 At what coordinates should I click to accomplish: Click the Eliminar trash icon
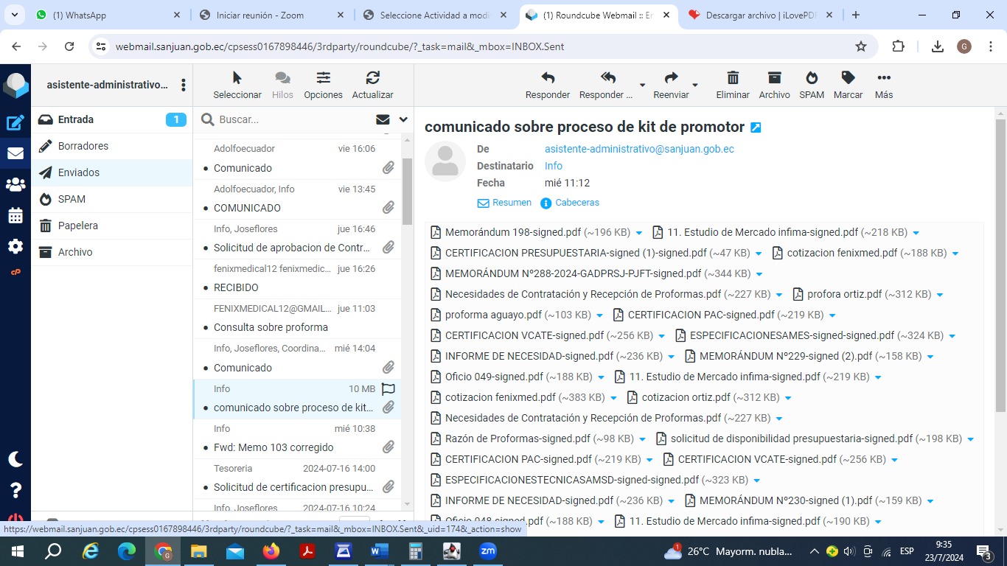[732, 78]
